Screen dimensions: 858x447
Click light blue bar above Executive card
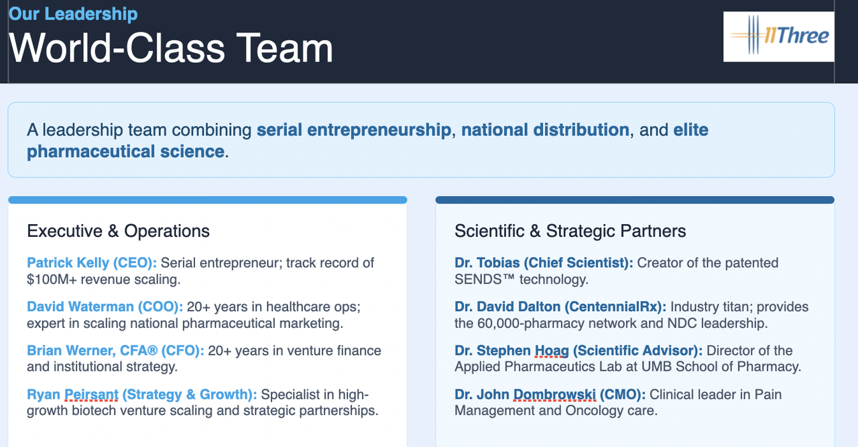(207, 200)
